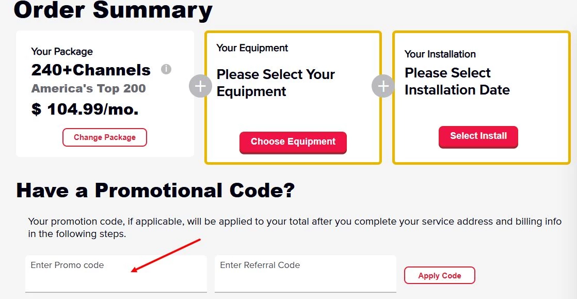Click the Your Installation label
The width and height of the screenshot is (577, 299).
click(440, 54)
